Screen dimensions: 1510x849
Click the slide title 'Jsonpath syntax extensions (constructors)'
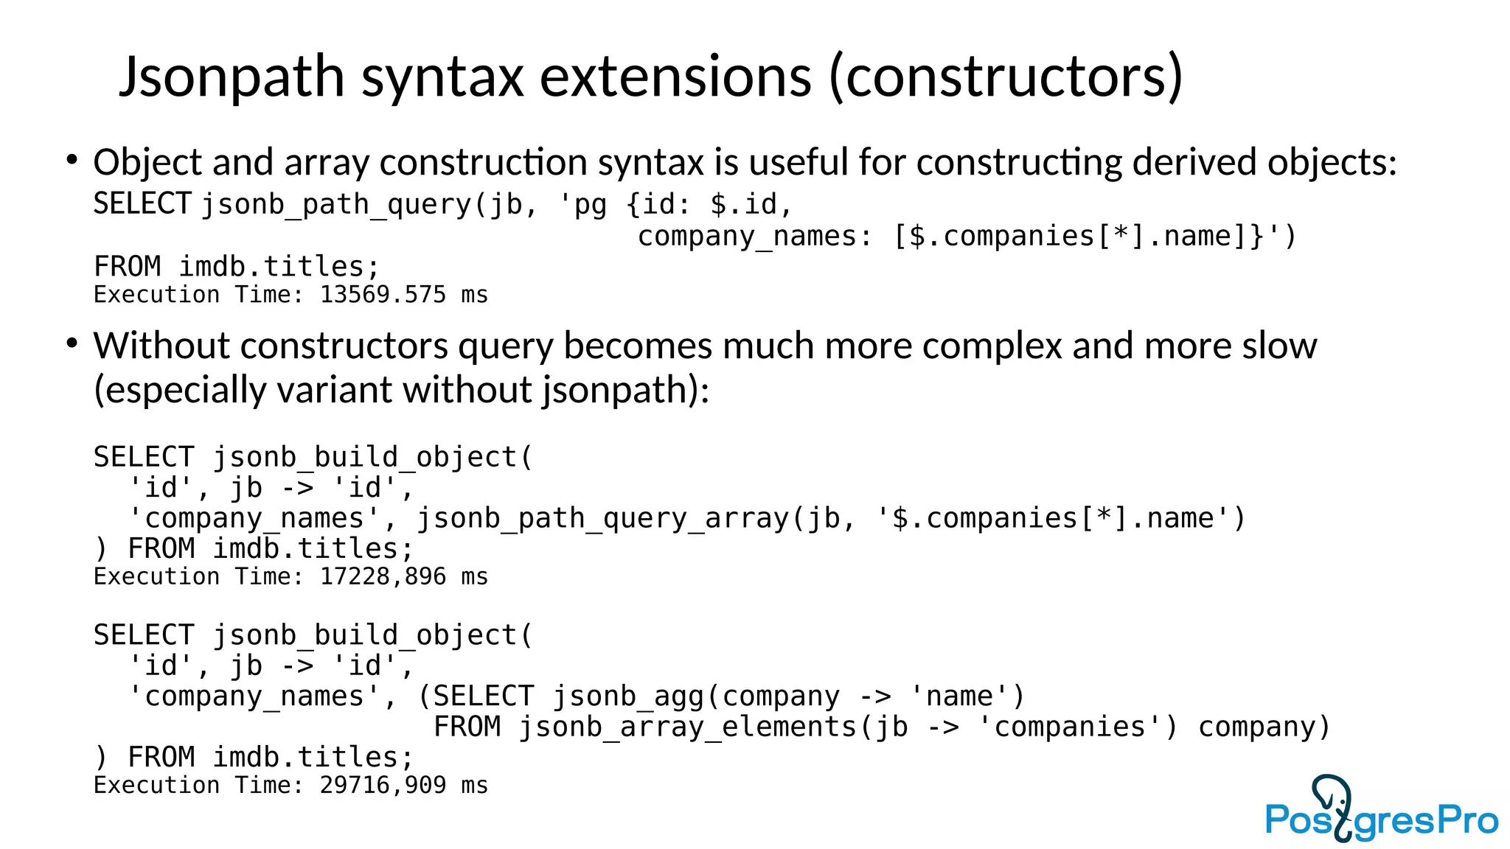[x=651, y=77]
